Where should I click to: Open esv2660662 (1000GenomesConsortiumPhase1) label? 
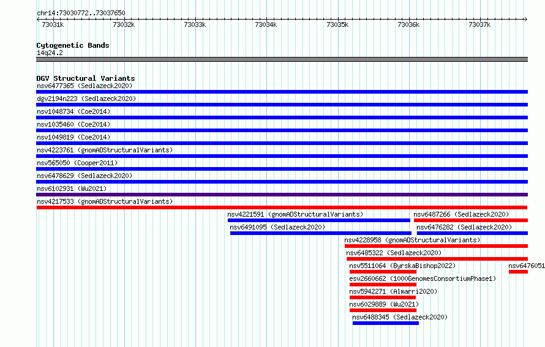[423, 278]
